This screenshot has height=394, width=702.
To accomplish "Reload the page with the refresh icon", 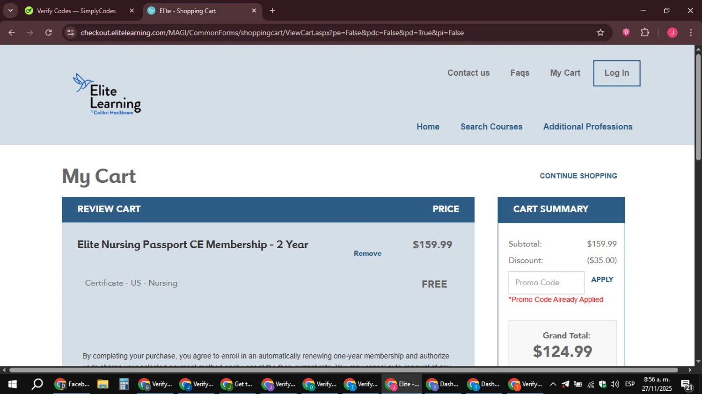I will [x=49, y=33].
